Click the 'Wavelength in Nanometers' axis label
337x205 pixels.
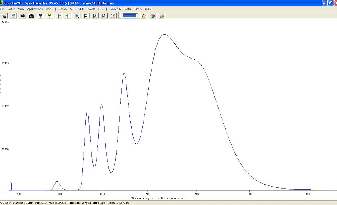(157, 198)
